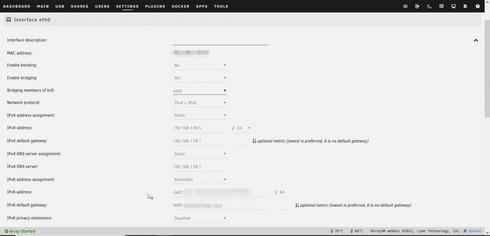Open the Users tab

coord(102,6)
